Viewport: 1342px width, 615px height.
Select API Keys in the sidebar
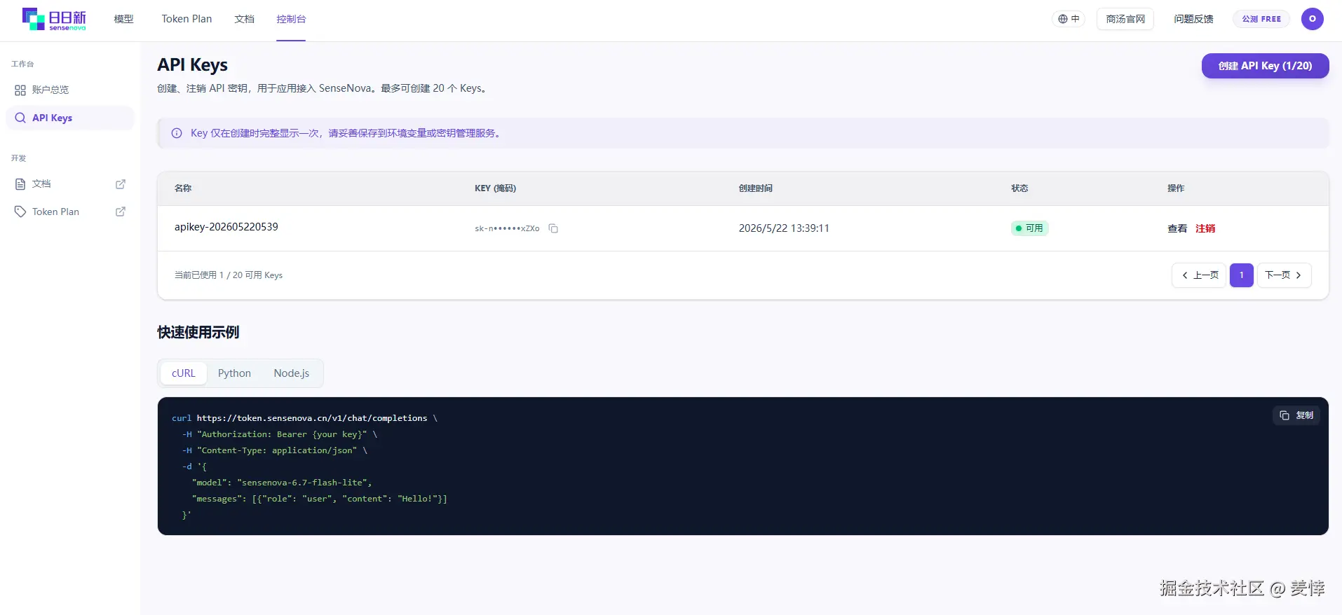point(70,118)
